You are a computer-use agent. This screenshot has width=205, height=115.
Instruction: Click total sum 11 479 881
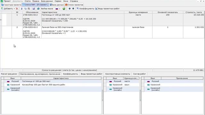pos(198,70)
